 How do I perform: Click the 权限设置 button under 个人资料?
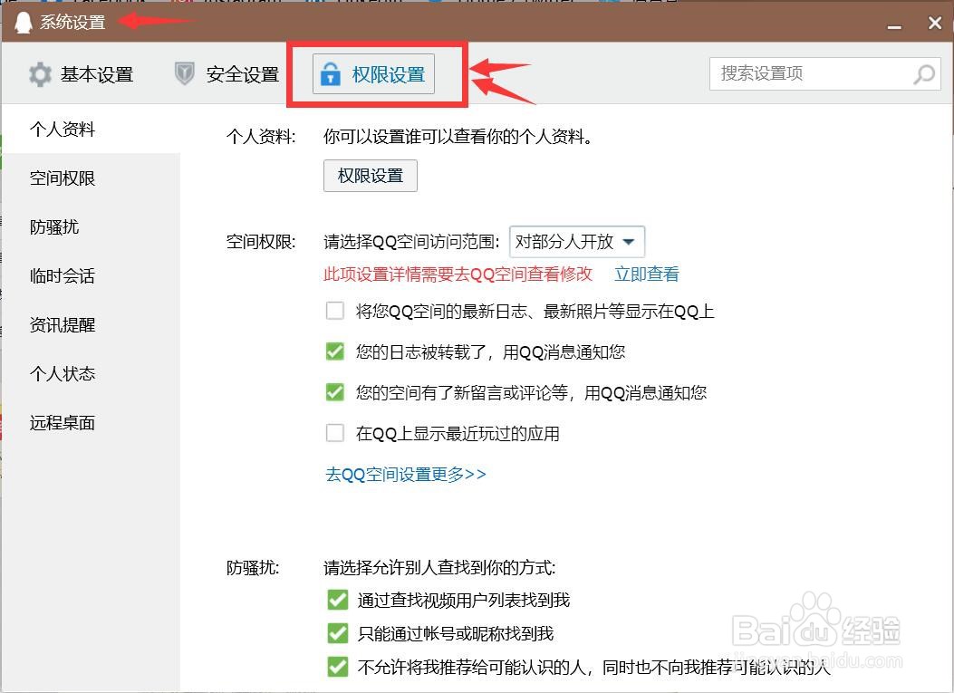click(370, 175)
